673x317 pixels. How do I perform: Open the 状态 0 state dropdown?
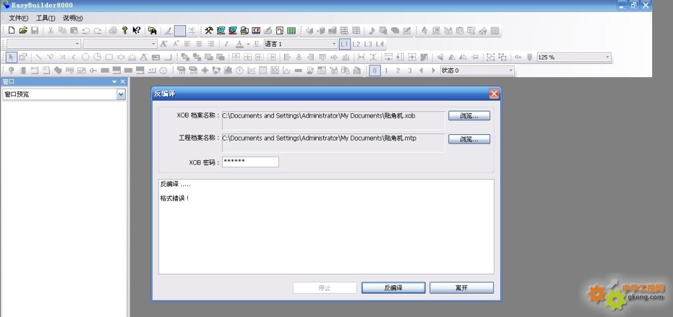coord(510,70)
